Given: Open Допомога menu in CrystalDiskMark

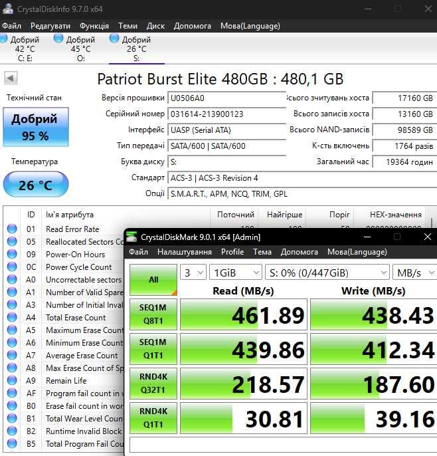Looking at the screenshot, I should [300, 251].
